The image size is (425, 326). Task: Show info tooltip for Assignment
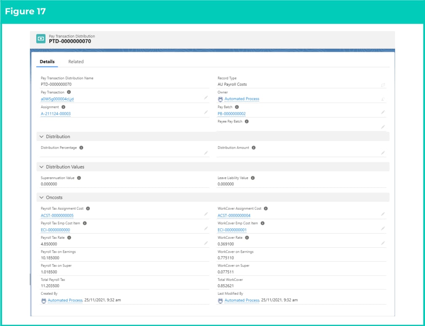tap(64, 107)
